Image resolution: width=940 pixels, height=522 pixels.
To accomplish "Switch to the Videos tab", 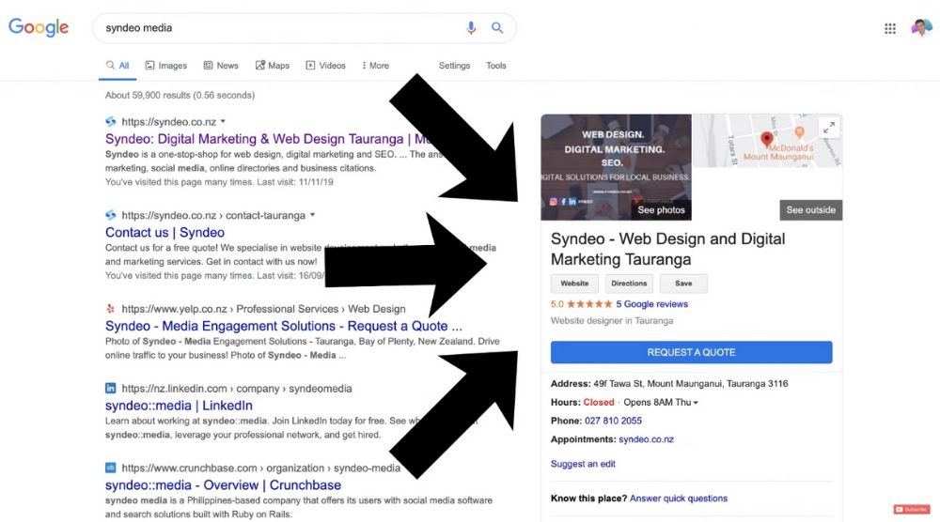I will [325, 66].
